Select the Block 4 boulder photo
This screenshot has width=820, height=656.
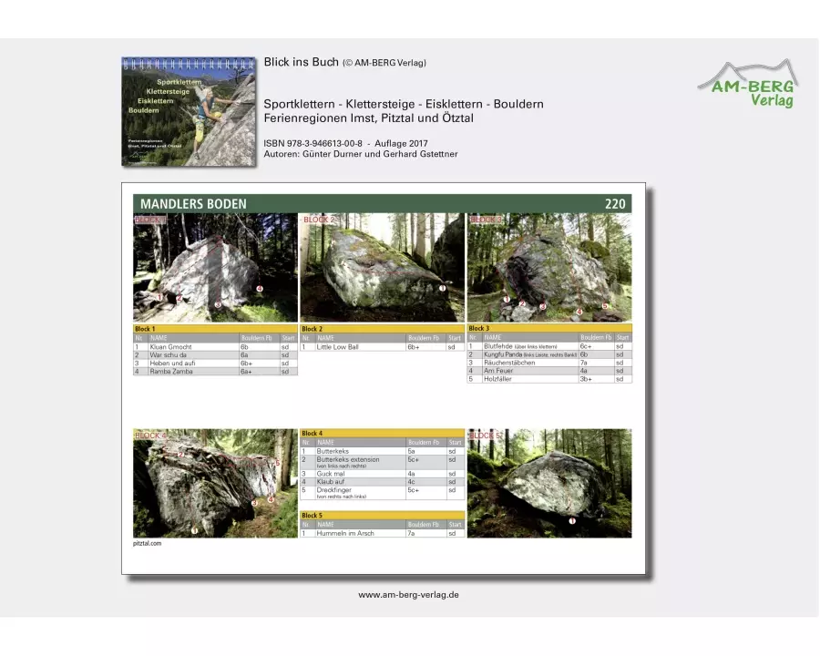coord(215,483)
